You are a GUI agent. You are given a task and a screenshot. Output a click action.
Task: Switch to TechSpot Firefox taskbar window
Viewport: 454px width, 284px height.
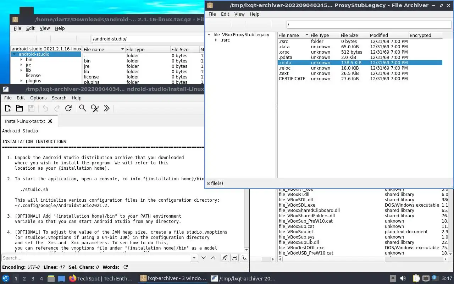(x=101, y=279)
